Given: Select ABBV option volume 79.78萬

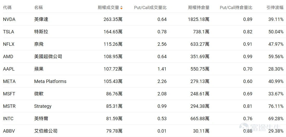Looking at the screenshot, I should pos(114,131).
